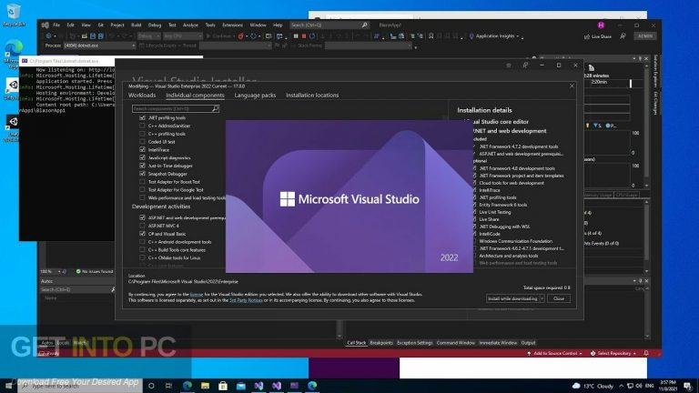699x393 pixels.
Task: Click the bookmark icon in VS toolbar
Action: [431, 36]
